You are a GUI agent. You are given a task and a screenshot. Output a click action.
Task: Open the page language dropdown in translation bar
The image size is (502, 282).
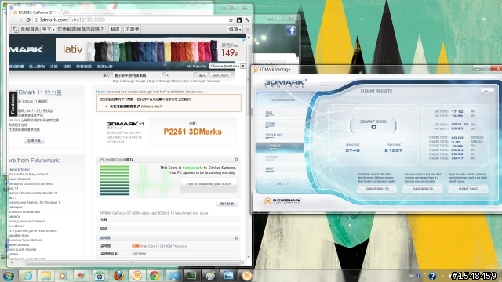pyautogui.click(x=48, y=29)
